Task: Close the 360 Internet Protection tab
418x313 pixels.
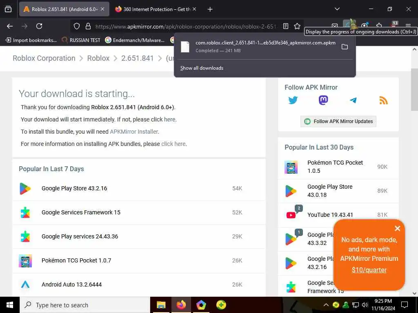Action: (x=194, y=9)
